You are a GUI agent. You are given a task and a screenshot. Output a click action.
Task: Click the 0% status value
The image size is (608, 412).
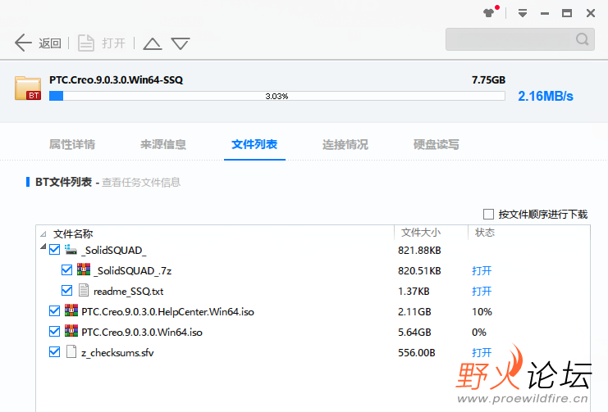point(479,333)
